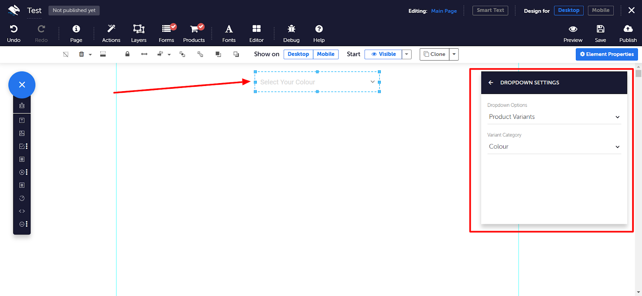Expand the alignment options arrow
This screenshot has width=642, height=296.
point(169,55)
